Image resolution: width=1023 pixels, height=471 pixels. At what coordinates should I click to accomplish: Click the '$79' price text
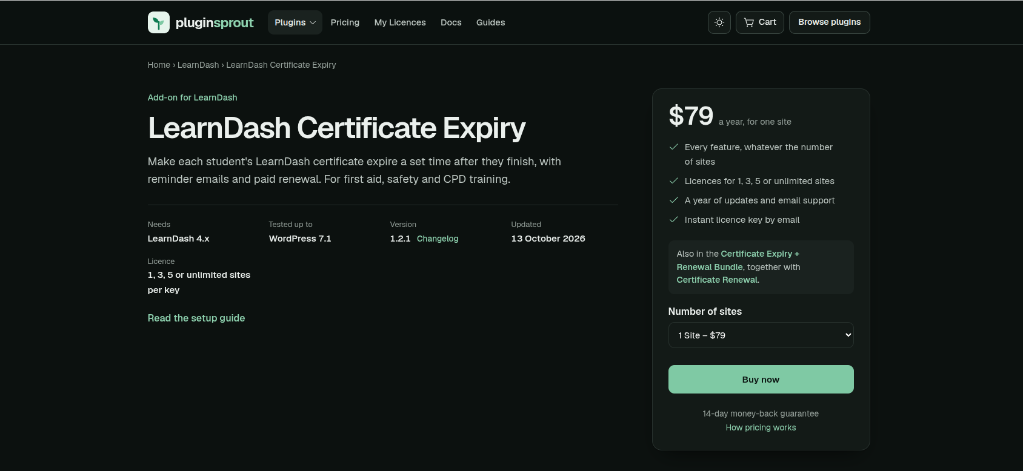click(x=691, y=116)
